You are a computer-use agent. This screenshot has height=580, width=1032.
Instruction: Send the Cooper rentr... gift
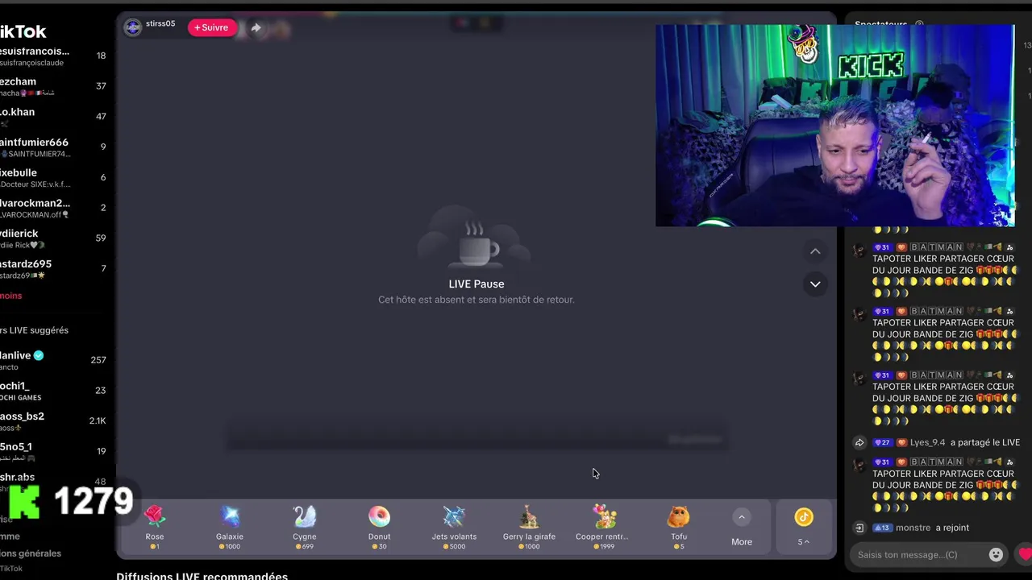(x=604, y=528)
